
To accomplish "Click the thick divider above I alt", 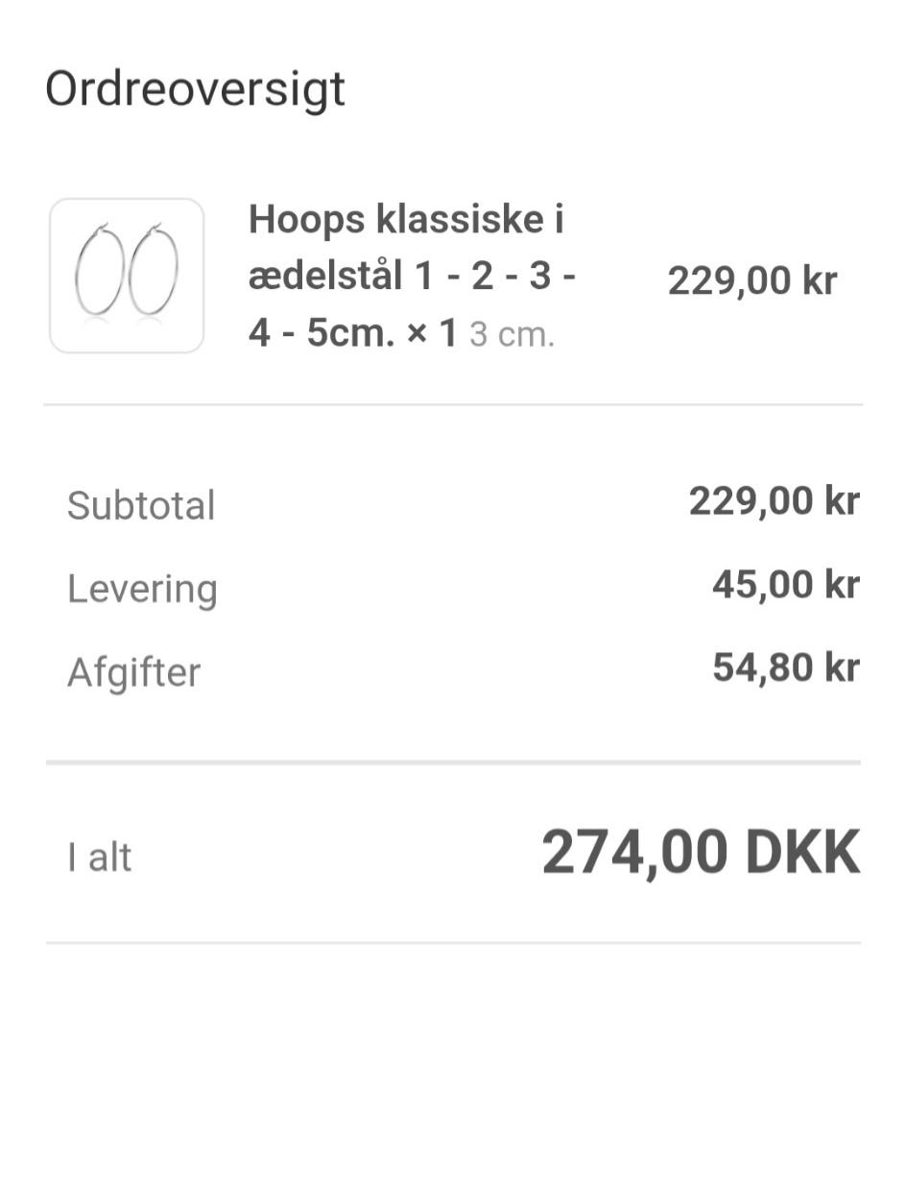I will point(453,763).
